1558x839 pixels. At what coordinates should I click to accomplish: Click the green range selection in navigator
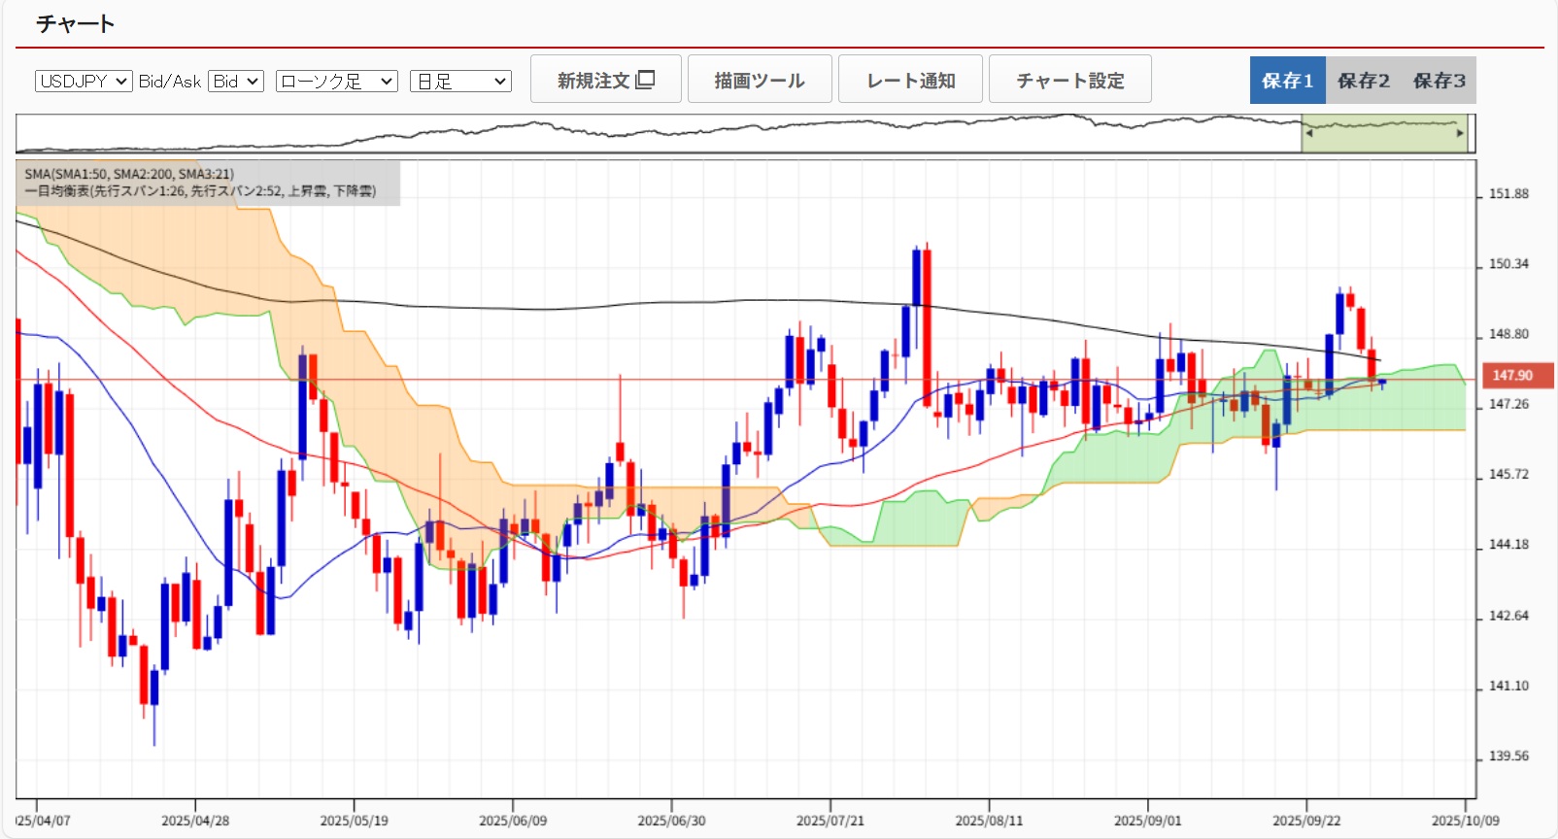(x=1384, y=134)
